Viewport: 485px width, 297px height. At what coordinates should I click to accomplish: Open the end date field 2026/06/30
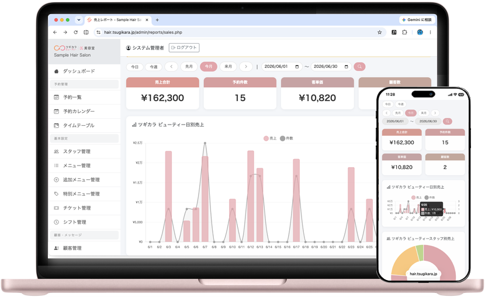point(331,67)
